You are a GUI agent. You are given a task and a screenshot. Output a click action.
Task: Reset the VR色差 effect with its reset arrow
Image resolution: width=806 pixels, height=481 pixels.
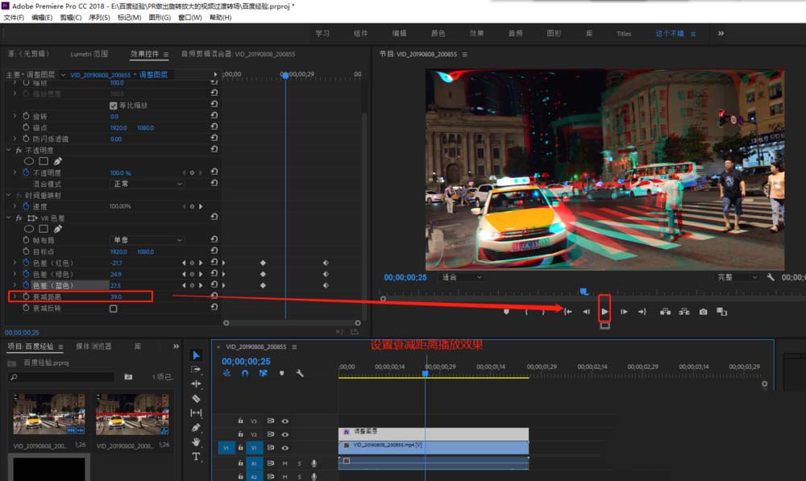(212, 215)
